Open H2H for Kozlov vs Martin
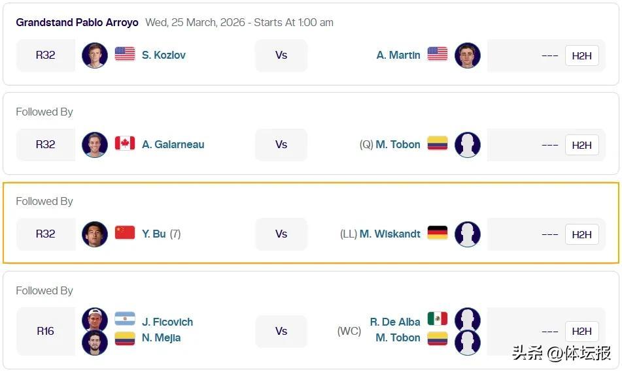 [x=581, y=55]
